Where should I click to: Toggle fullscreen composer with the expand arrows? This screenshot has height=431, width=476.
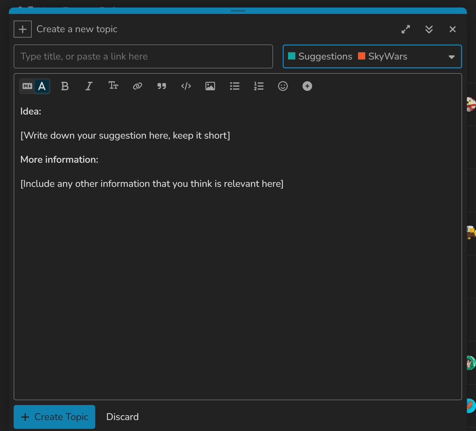click(x=405, y=29)
